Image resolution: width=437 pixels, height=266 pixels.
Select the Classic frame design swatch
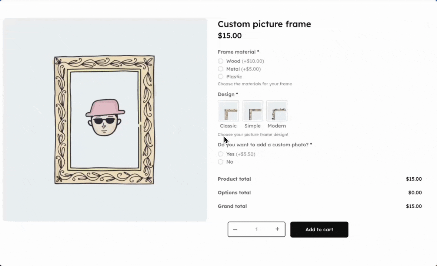coord(228,111)
